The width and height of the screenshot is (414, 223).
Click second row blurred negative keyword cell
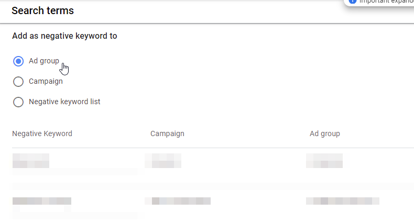point(42,201)
